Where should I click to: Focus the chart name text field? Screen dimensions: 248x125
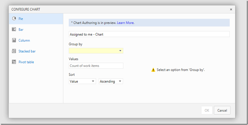[x=149, y=34]
